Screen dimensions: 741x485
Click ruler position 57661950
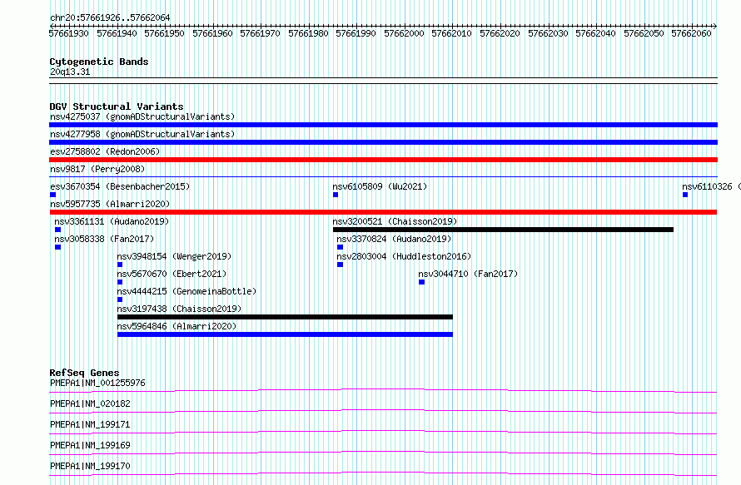click(165, 33)
